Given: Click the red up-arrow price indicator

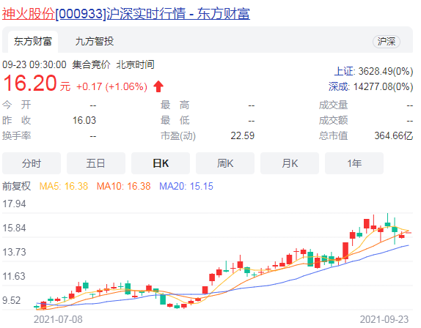Looking at the screenshot, I should click(158, 86).
